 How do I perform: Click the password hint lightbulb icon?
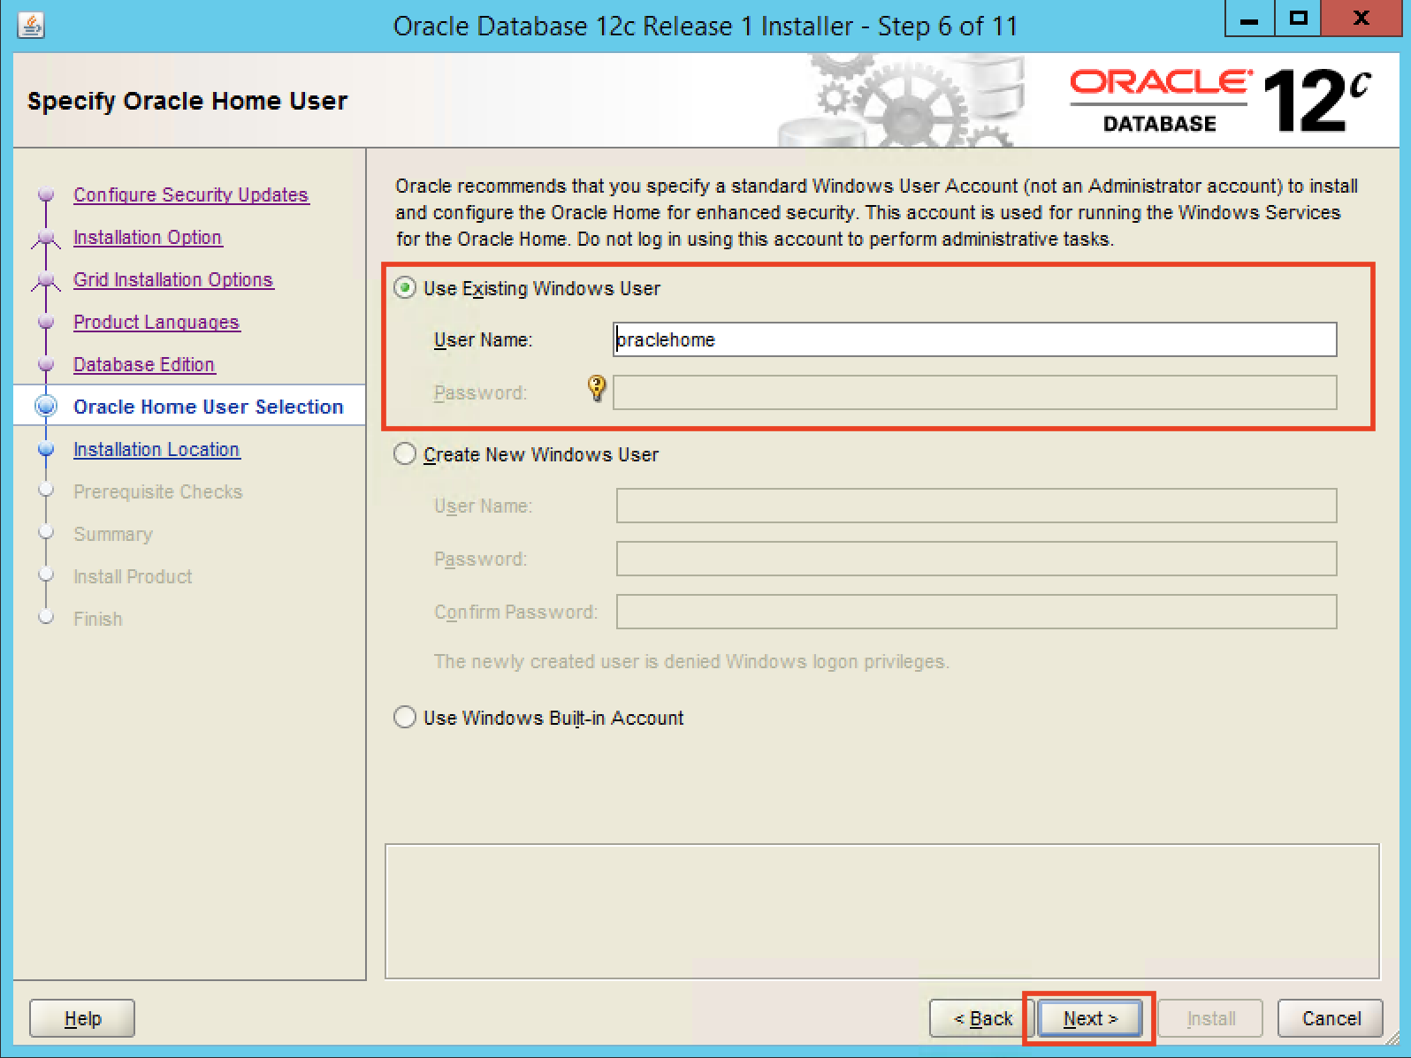[x=598, y=387]
